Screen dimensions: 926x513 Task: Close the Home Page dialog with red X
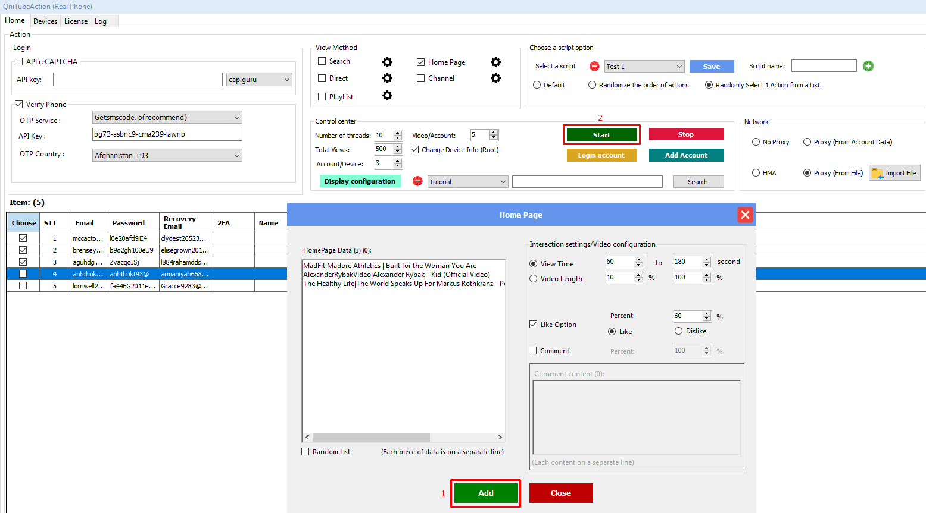point(745,215)
